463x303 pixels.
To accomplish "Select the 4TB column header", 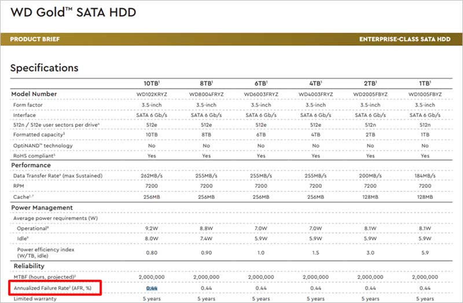I will (x=315, y=83).
